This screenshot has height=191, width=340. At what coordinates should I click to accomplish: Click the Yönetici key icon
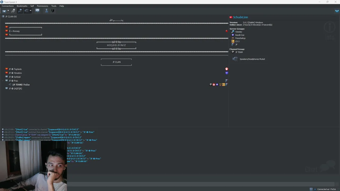[233, 32]
